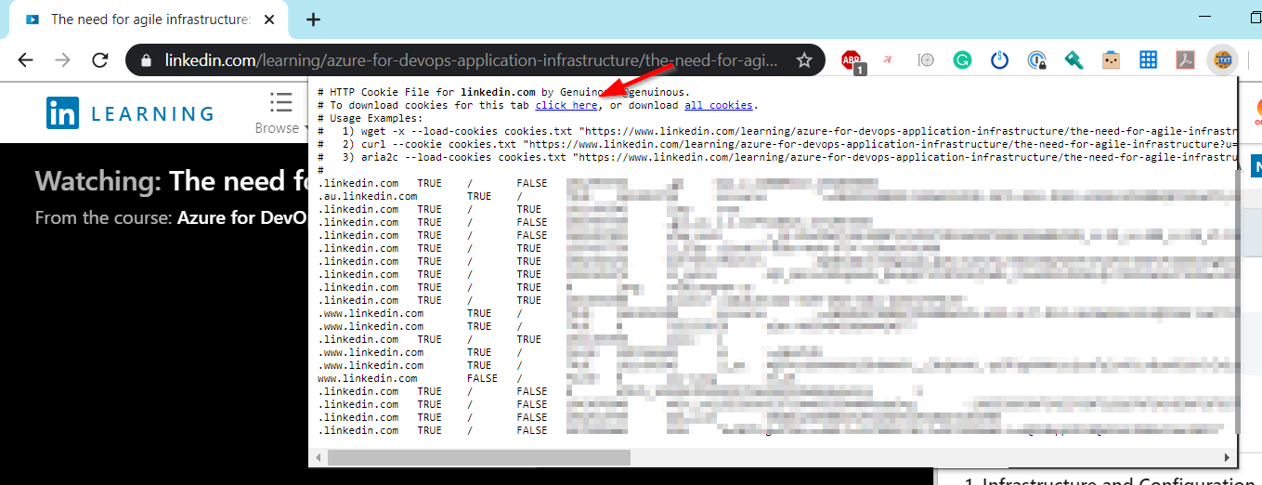Reload the LinkedIn Learning page
This screenshot has height=485, width=1262.
(100, 60)
